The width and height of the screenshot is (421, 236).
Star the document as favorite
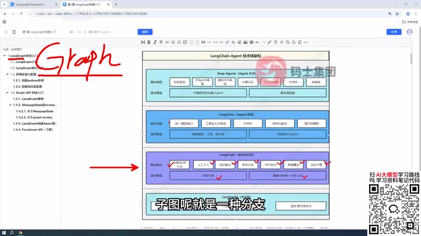[72, 32]
